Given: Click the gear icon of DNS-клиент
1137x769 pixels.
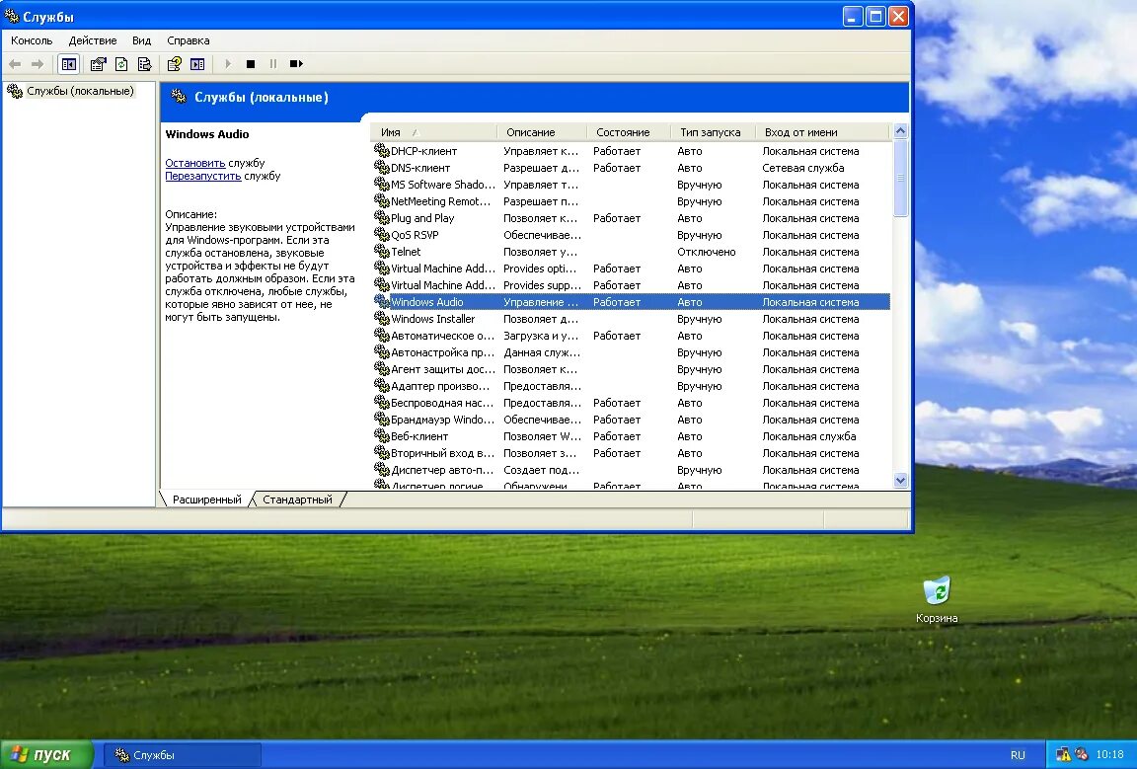Looking at the screenshot, I should pyautogui.click(x=381, y=168).
